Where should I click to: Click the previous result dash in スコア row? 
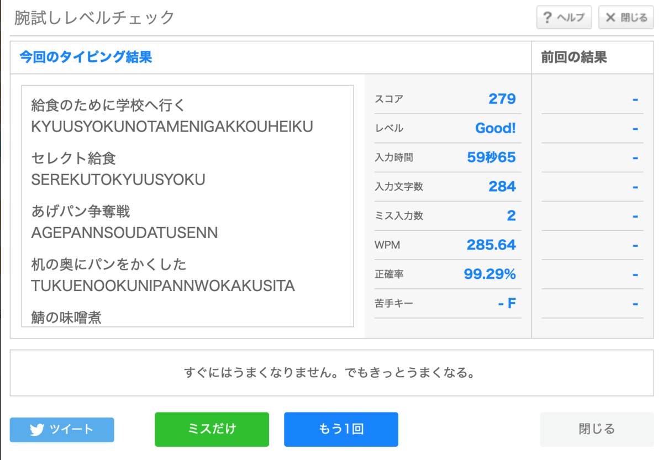coord(635,99)
